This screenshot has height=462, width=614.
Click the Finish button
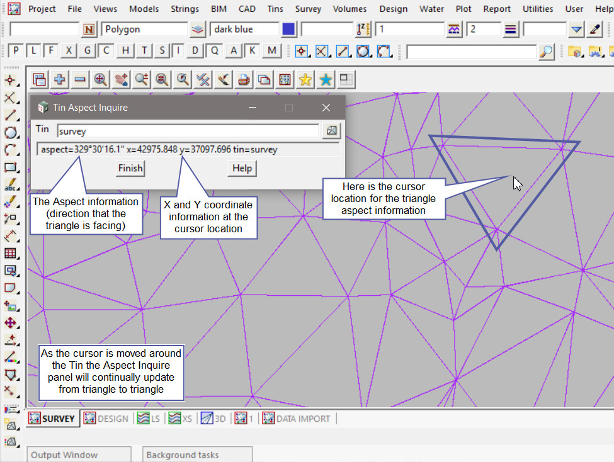pos(130,168)
